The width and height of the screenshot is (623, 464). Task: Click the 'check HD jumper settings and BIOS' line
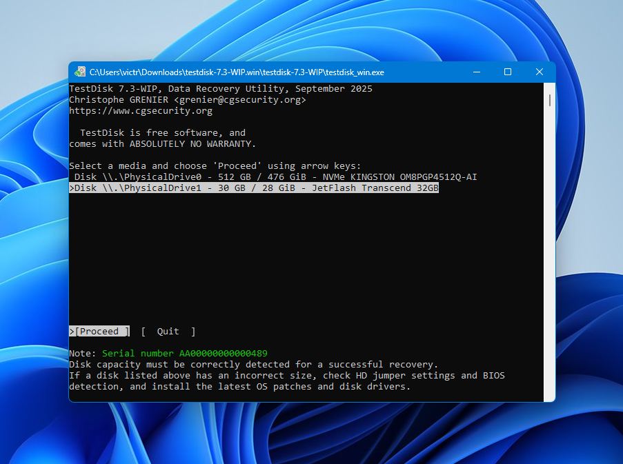[x=287, y=376]
